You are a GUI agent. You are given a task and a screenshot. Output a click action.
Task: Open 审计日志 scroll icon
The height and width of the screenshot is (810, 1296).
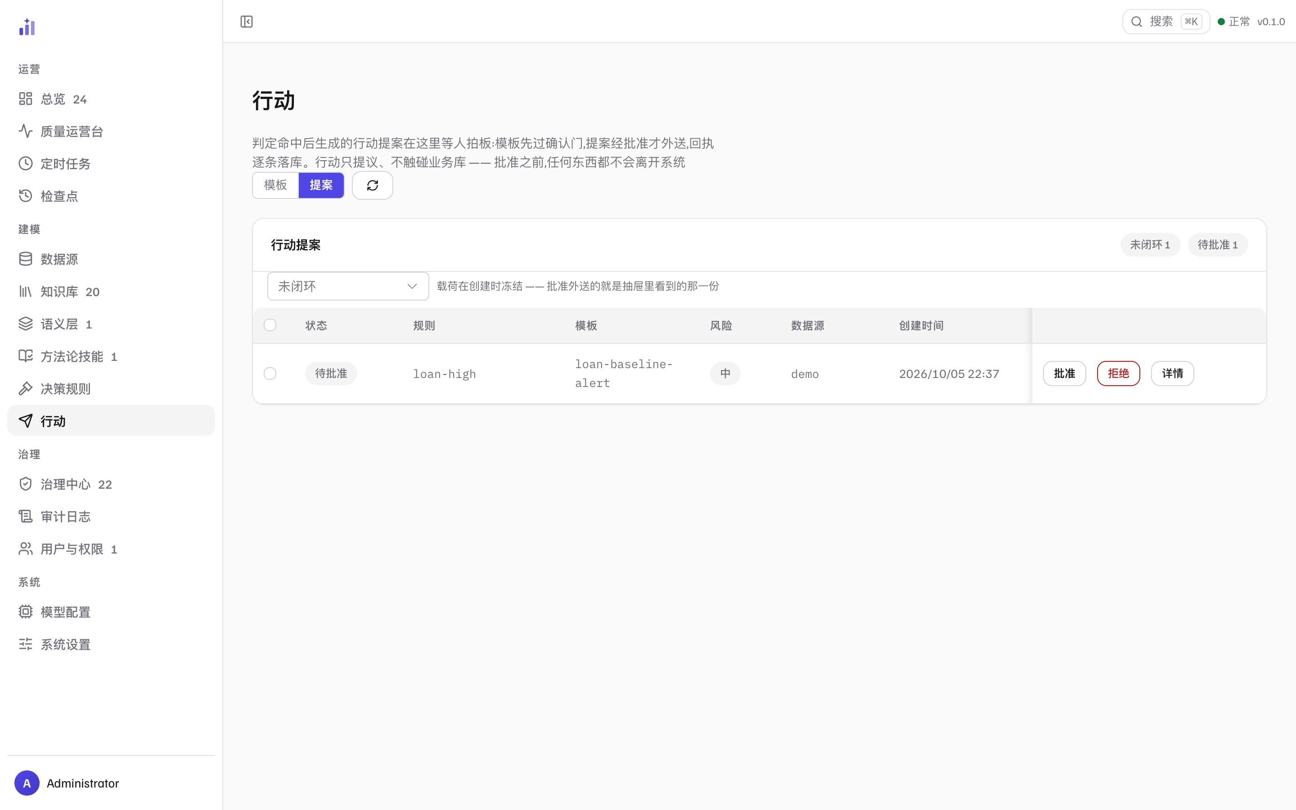(x=25, y=517)
